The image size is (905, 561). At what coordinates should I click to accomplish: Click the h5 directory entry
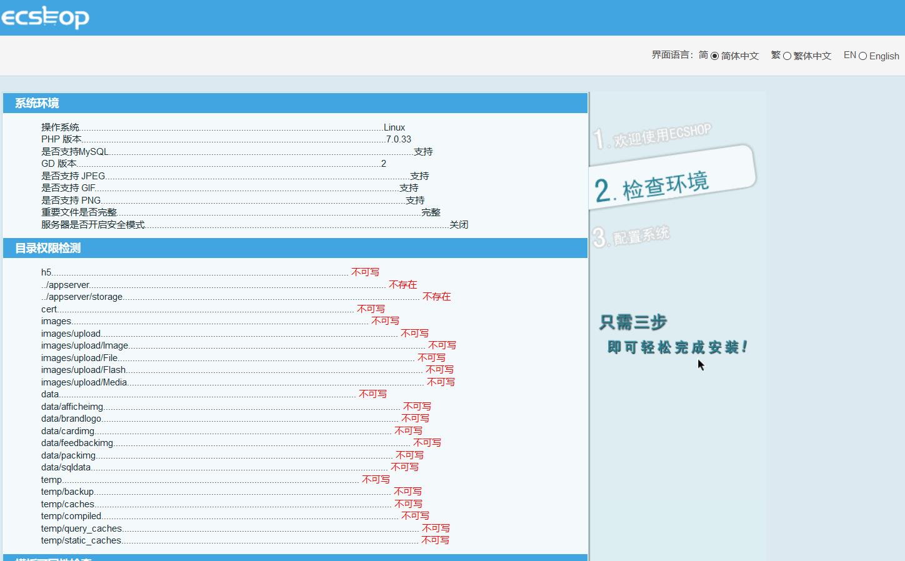[x=46, y=272]
